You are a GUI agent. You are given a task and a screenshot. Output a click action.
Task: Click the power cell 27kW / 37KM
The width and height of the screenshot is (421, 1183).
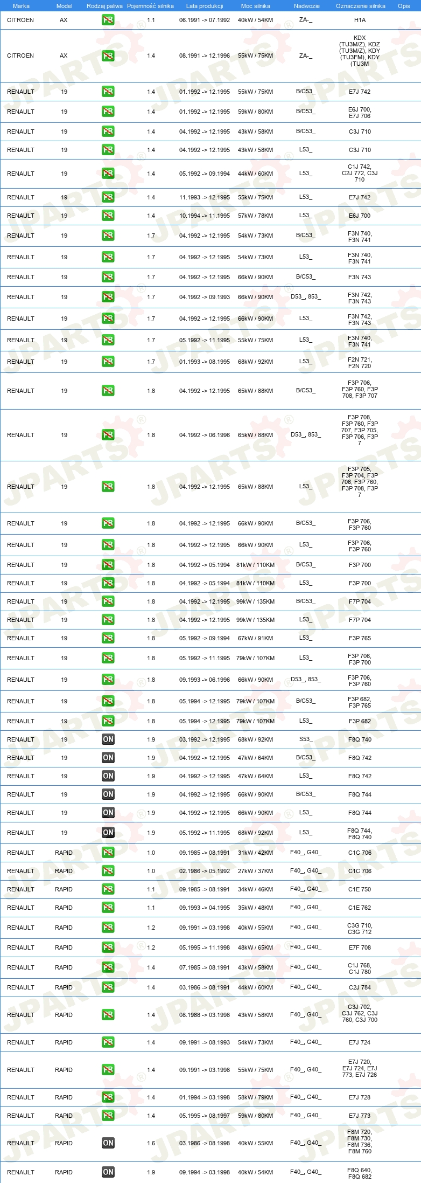pyautogui.click(x=255, y=871)
